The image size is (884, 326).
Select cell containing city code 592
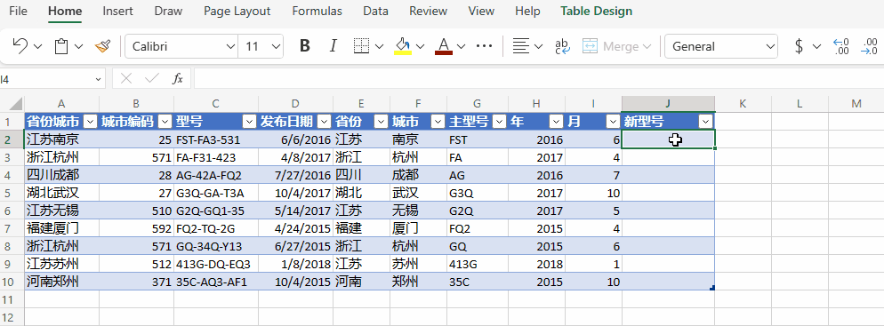click(x=136, y=228)
